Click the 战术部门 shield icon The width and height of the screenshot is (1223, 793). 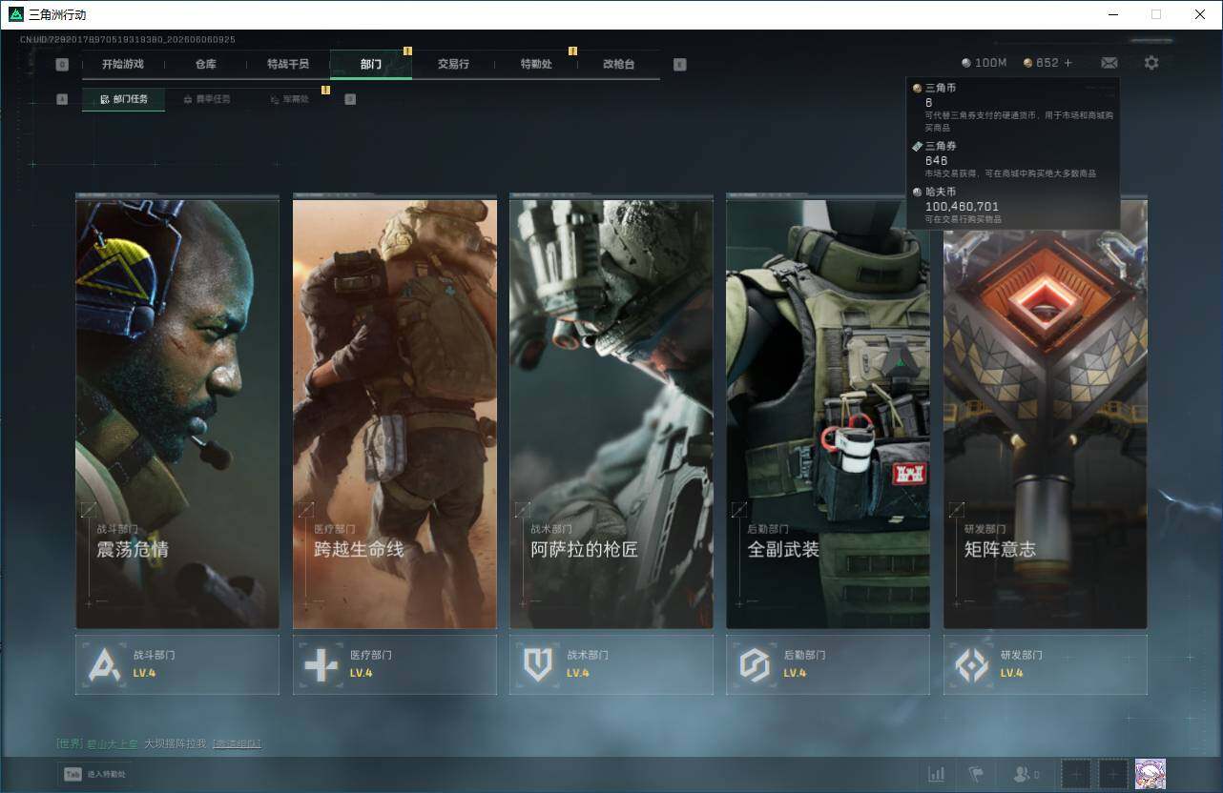[538, 664]
